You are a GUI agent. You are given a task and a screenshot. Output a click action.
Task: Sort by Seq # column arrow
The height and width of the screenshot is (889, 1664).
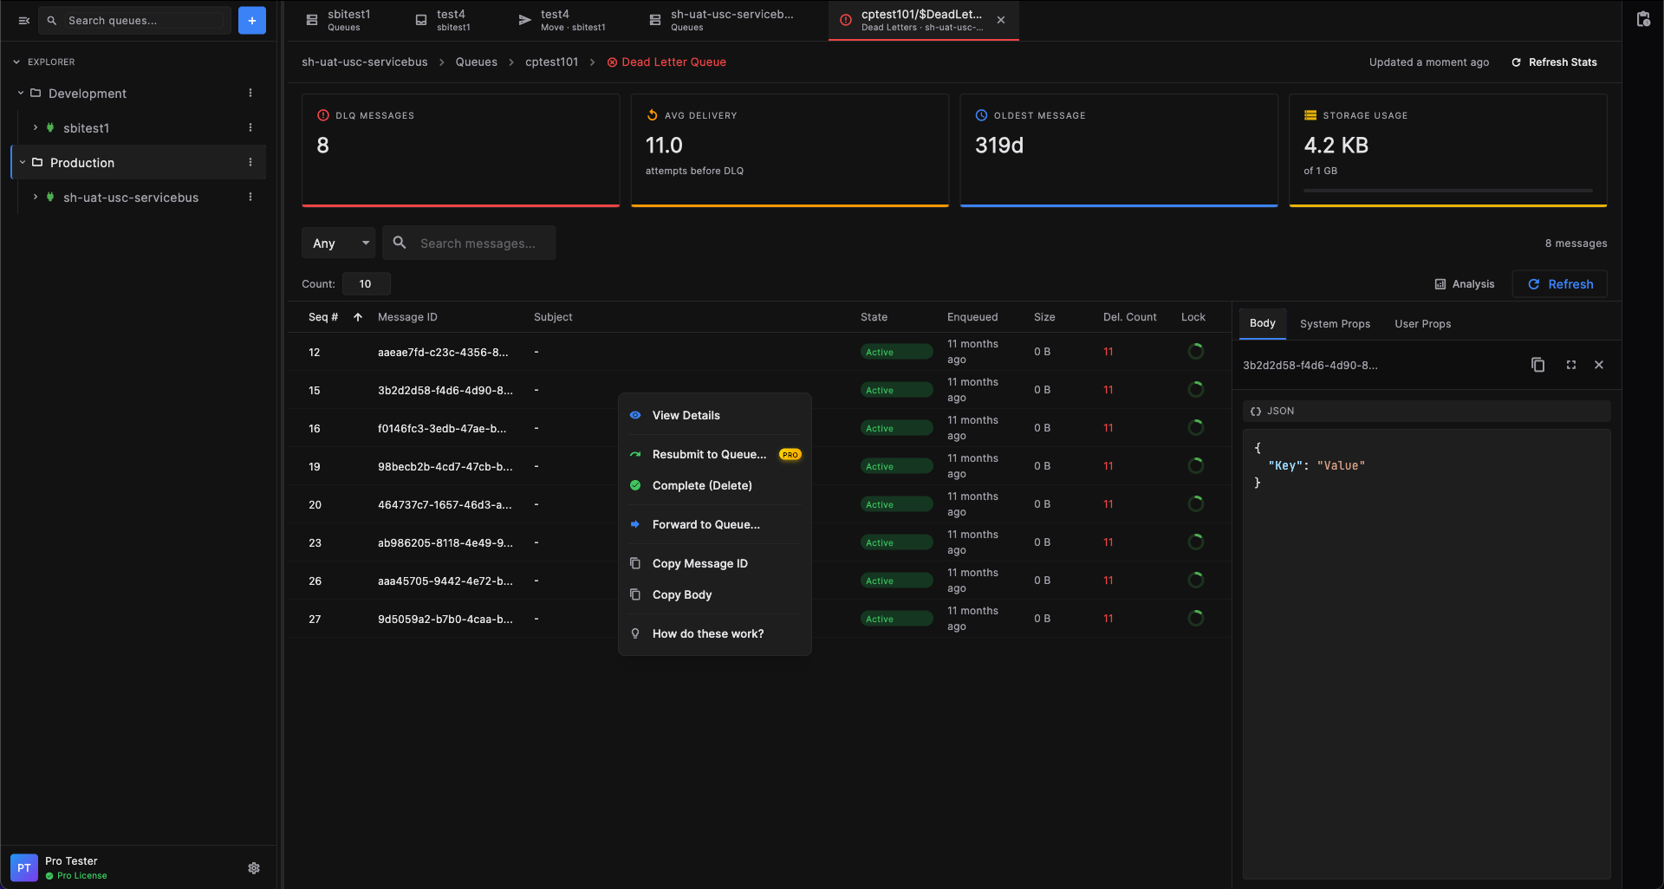pyautogui.click(x=358, y=317)
